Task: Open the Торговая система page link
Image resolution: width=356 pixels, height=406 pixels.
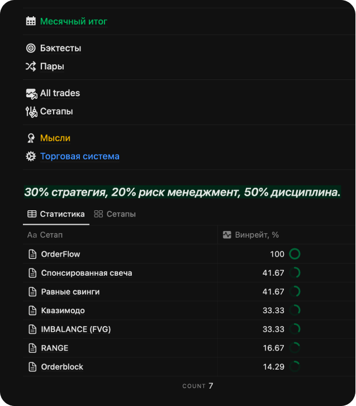Action: [x=79, y=157]
